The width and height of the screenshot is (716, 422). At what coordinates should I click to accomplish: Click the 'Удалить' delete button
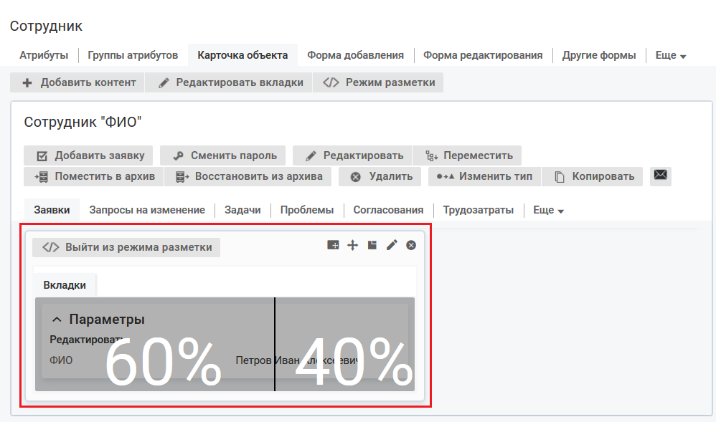click(x=381, y=176)
